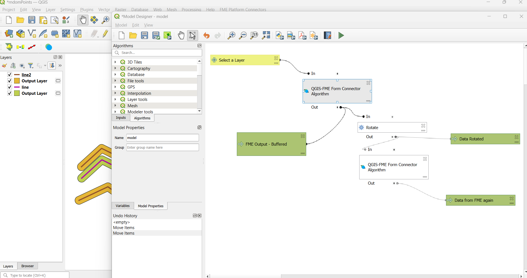The height and width of the screenshot is (278, 527).
Task: Click the Group name input field
Action: point(162,147)
